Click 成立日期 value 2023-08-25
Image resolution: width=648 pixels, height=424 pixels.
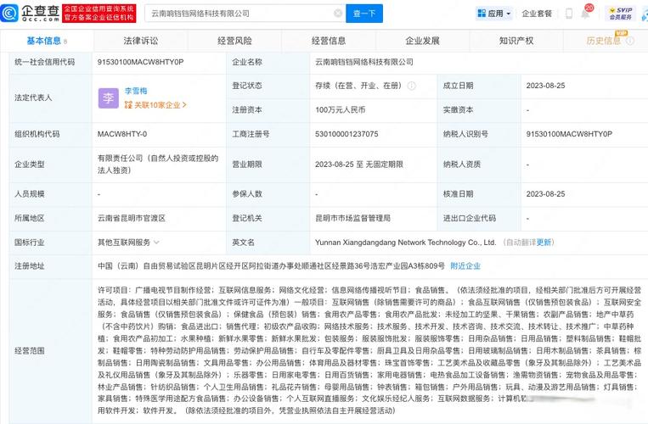(x=545, y=86)
